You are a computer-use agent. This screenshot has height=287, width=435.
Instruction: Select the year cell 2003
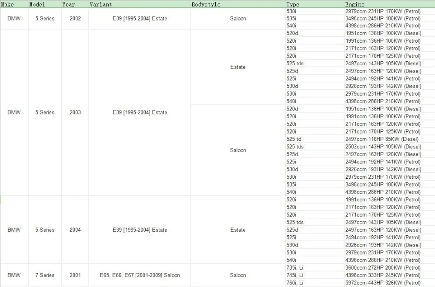(x=75, y=112)
